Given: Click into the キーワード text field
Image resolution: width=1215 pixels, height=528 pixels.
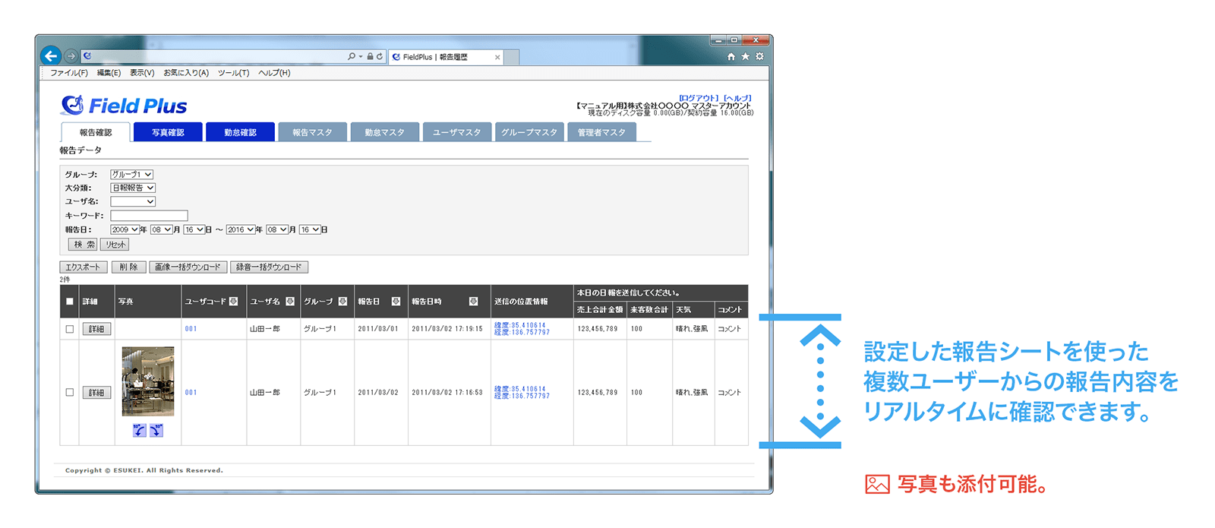Looking at the screenshot, I should click(x=149, y=216).
